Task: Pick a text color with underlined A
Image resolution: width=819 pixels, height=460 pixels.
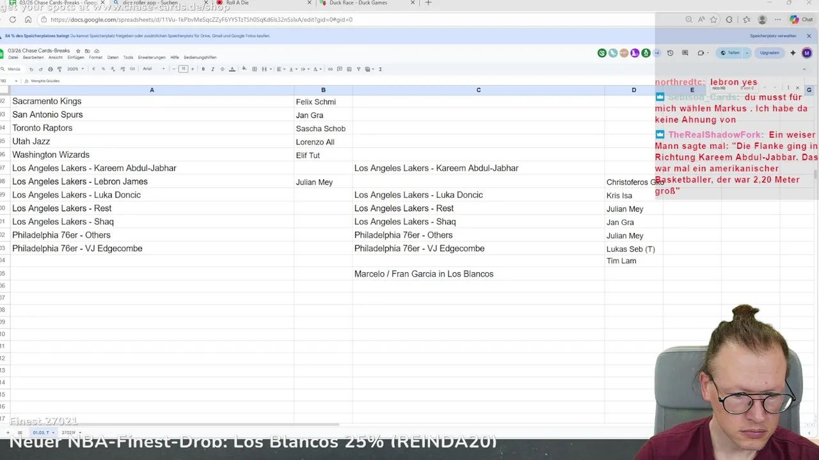Action: tap(232, 69)
